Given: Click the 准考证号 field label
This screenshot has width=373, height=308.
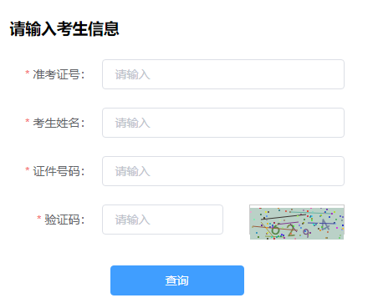Looking at the screenshot, I should point(59,74).
